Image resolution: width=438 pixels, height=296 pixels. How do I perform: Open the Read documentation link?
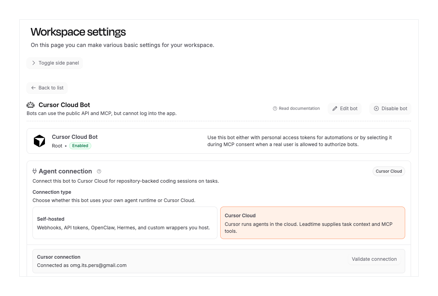coord(296,108)
